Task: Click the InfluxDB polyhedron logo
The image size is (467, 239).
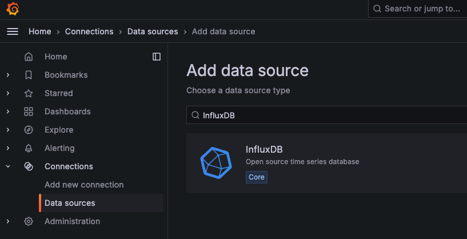Action: 216,163
